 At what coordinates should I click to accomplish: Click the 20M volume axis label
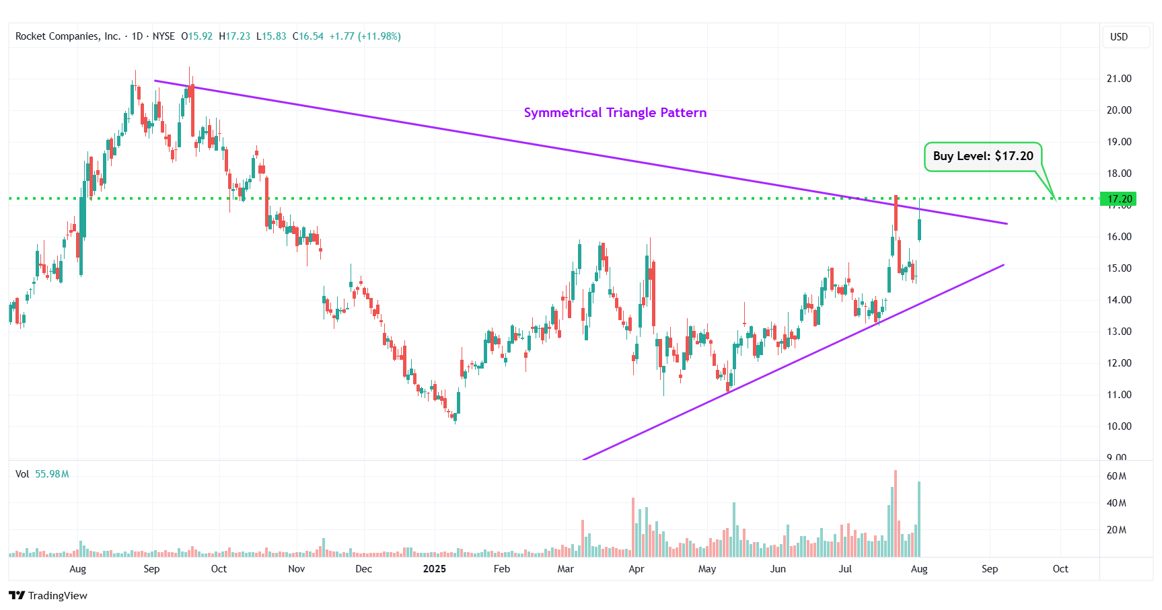pos(1116,530)
